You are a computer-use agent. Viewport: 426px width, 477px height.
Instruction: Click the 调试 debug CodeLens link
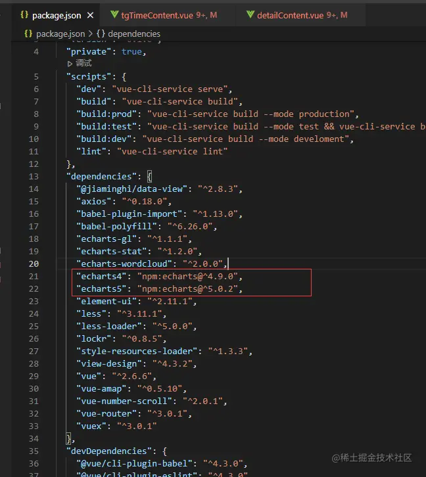coord(83,63)
